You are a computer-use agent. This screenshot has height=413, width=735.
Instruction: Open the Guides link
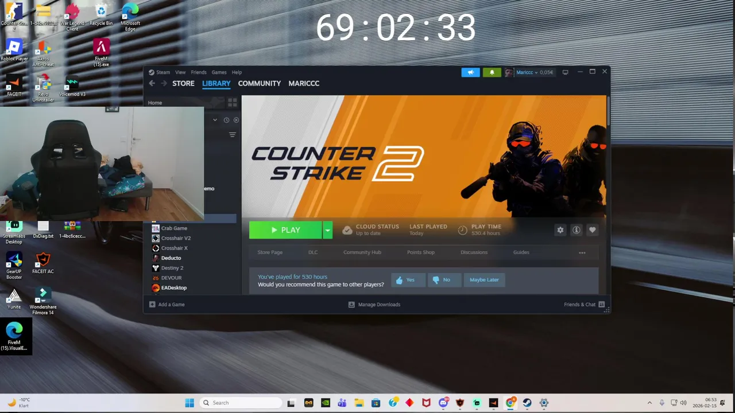click(x=521, y=252)
